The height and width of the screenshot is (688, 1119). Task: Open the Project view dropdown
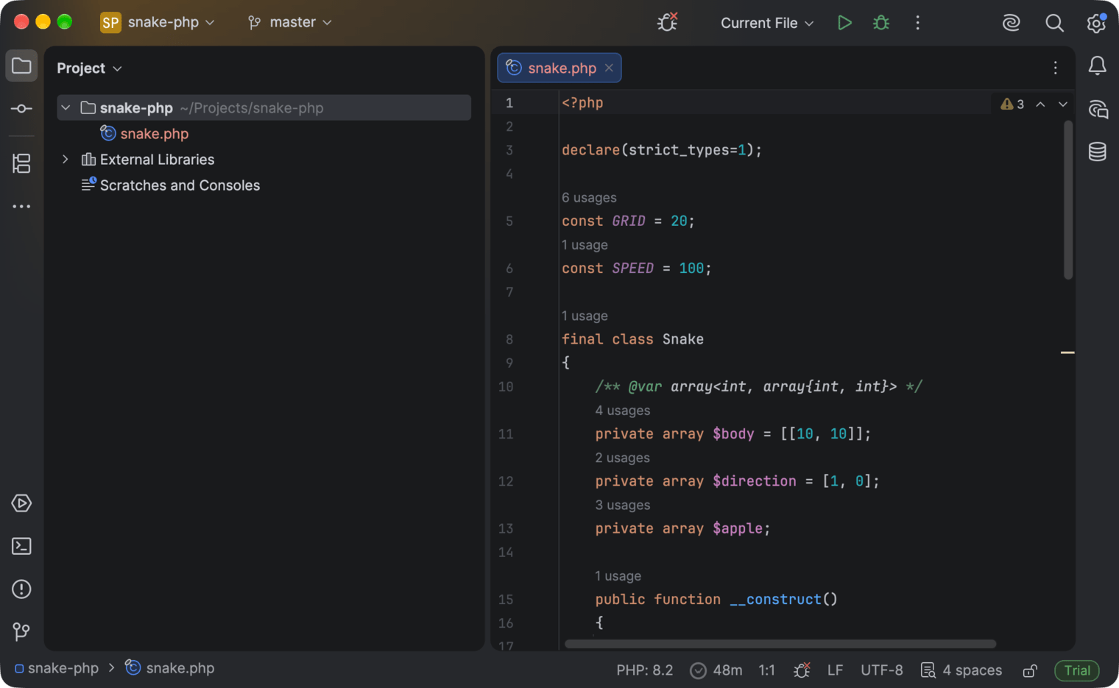click(89, 68)
